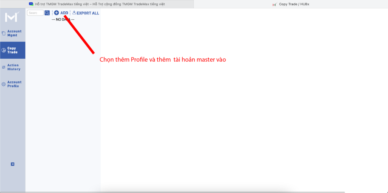This screenshot has height=193, width=388.
Task: Click the Action History list icon
Action: [x=3, y=67]
